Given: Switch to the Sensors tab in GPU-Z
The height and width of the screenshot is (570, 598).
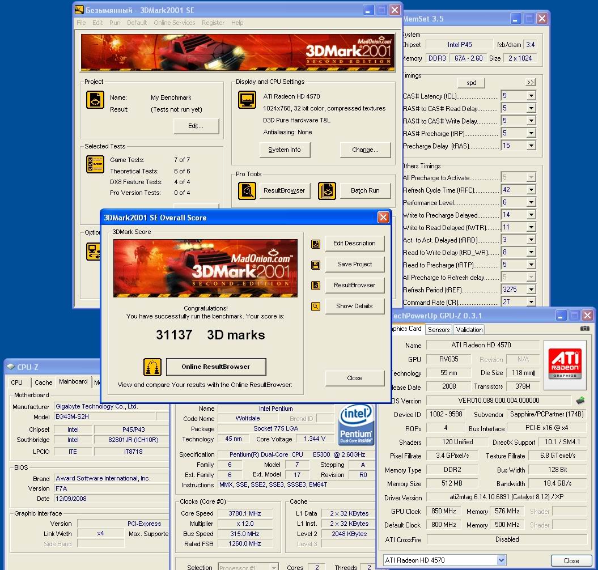Looking at the screenshot, I should (x=439, y=329).
